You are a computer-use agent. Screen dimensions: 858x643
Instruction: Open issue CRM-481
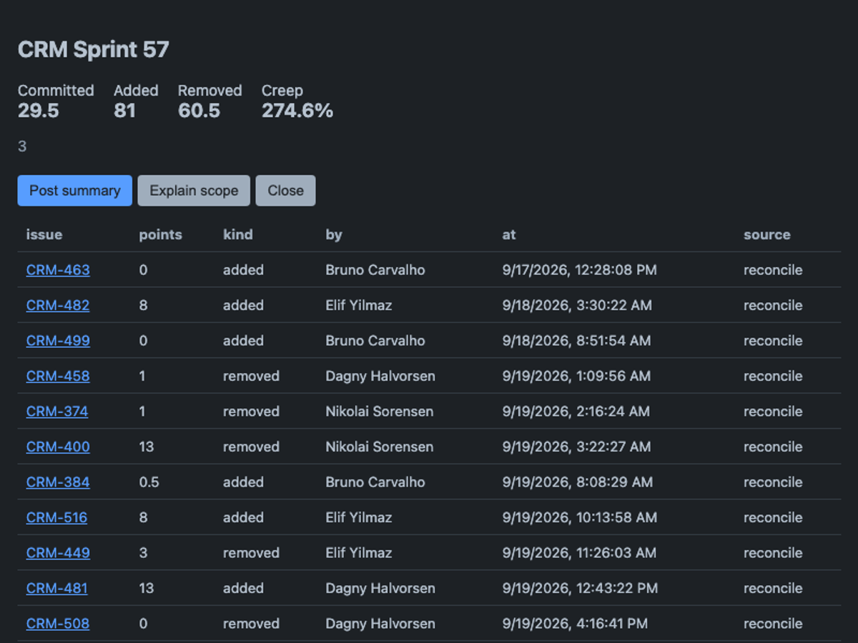[57, 588]
